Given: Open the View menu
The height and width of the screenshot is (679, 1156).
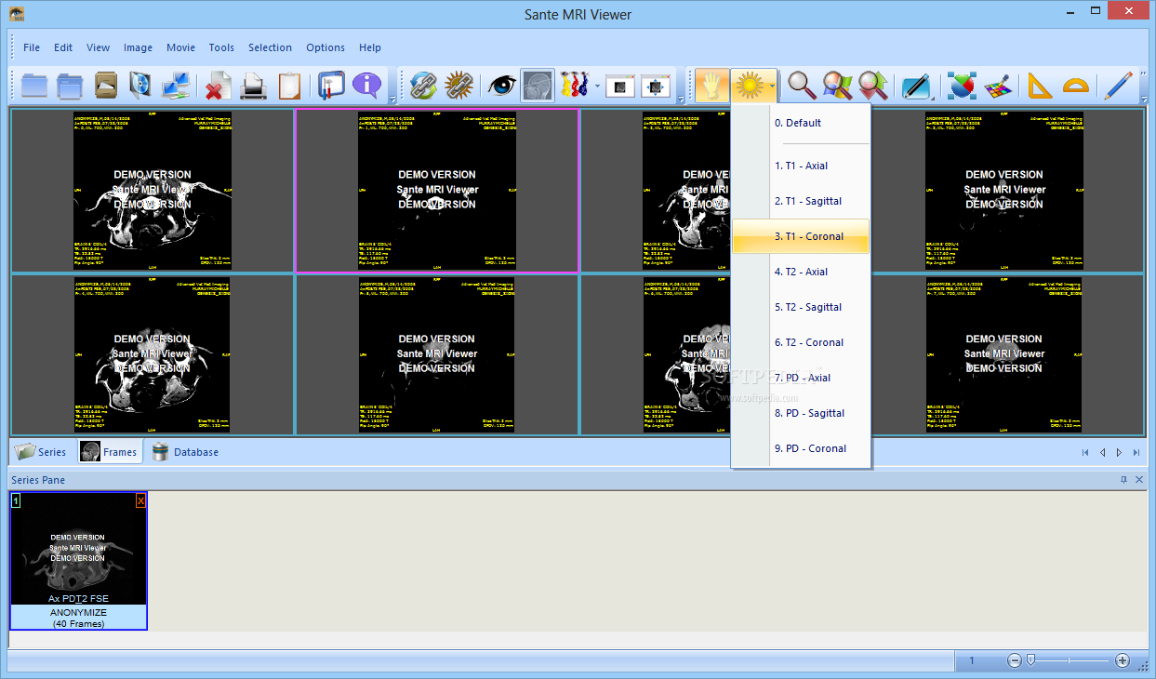Looking at the screenshot, I should 99,47.
